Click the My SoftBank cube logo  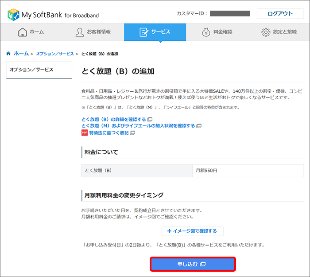coord(13,15)
